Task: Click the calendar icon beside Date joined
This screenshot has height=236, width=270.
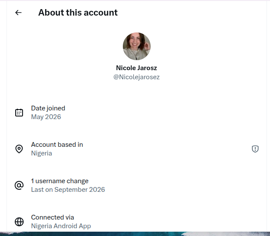Action: tap(19, 113)
